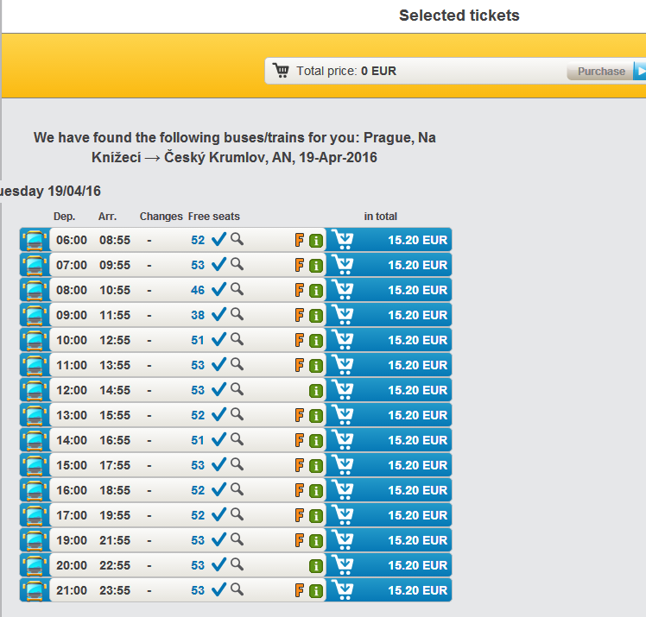Click the Purchase button

(602, 72)
